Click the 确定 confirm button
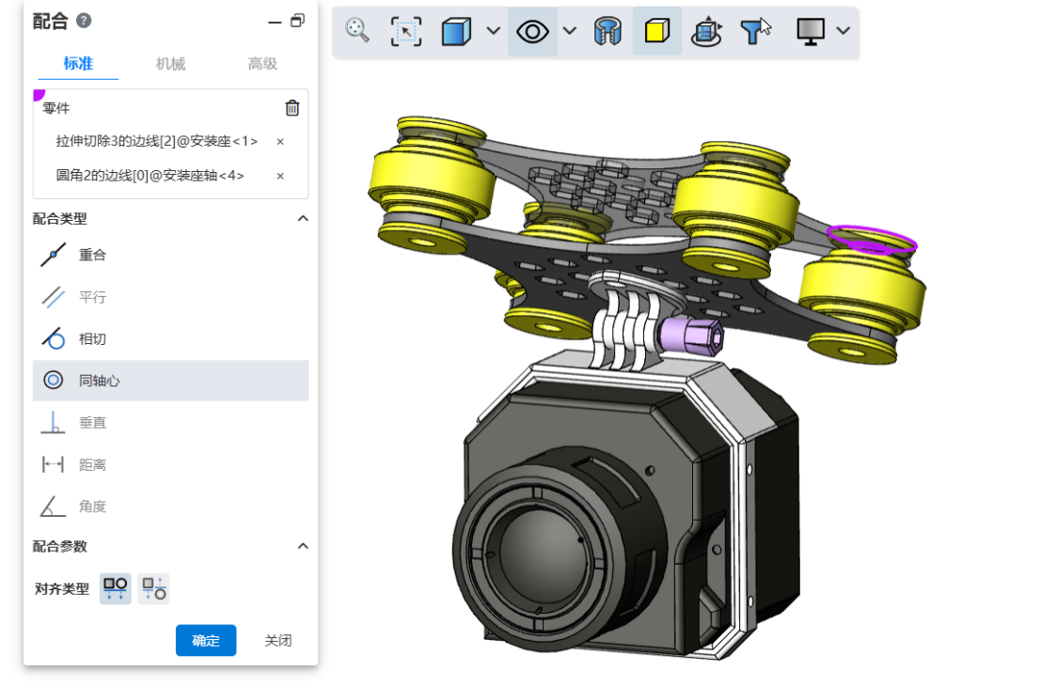Image resolution: width=1041 pixels, height=688 pixels. tap(206, 640)
